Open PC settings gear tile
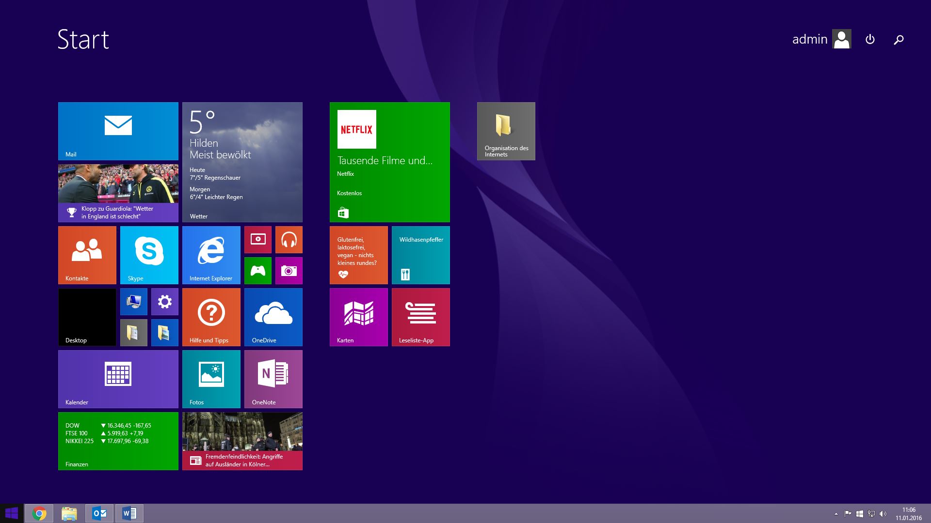Screen dimensions: 931x523 (164, 301)
